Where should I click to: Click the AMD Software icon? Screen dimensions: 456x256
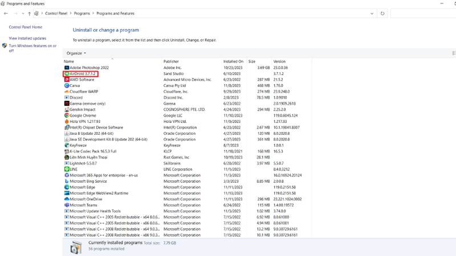point(67,80)
